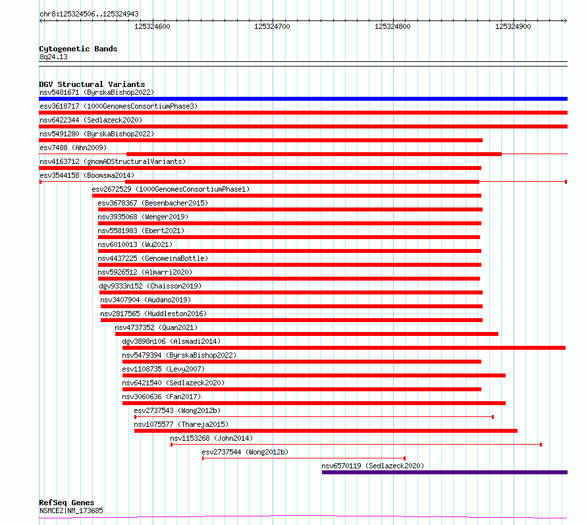This screenshot has height=525, width=586.
Task: Click dgv9333n152 (Chaisson2019) label
Action: (150, 286)
